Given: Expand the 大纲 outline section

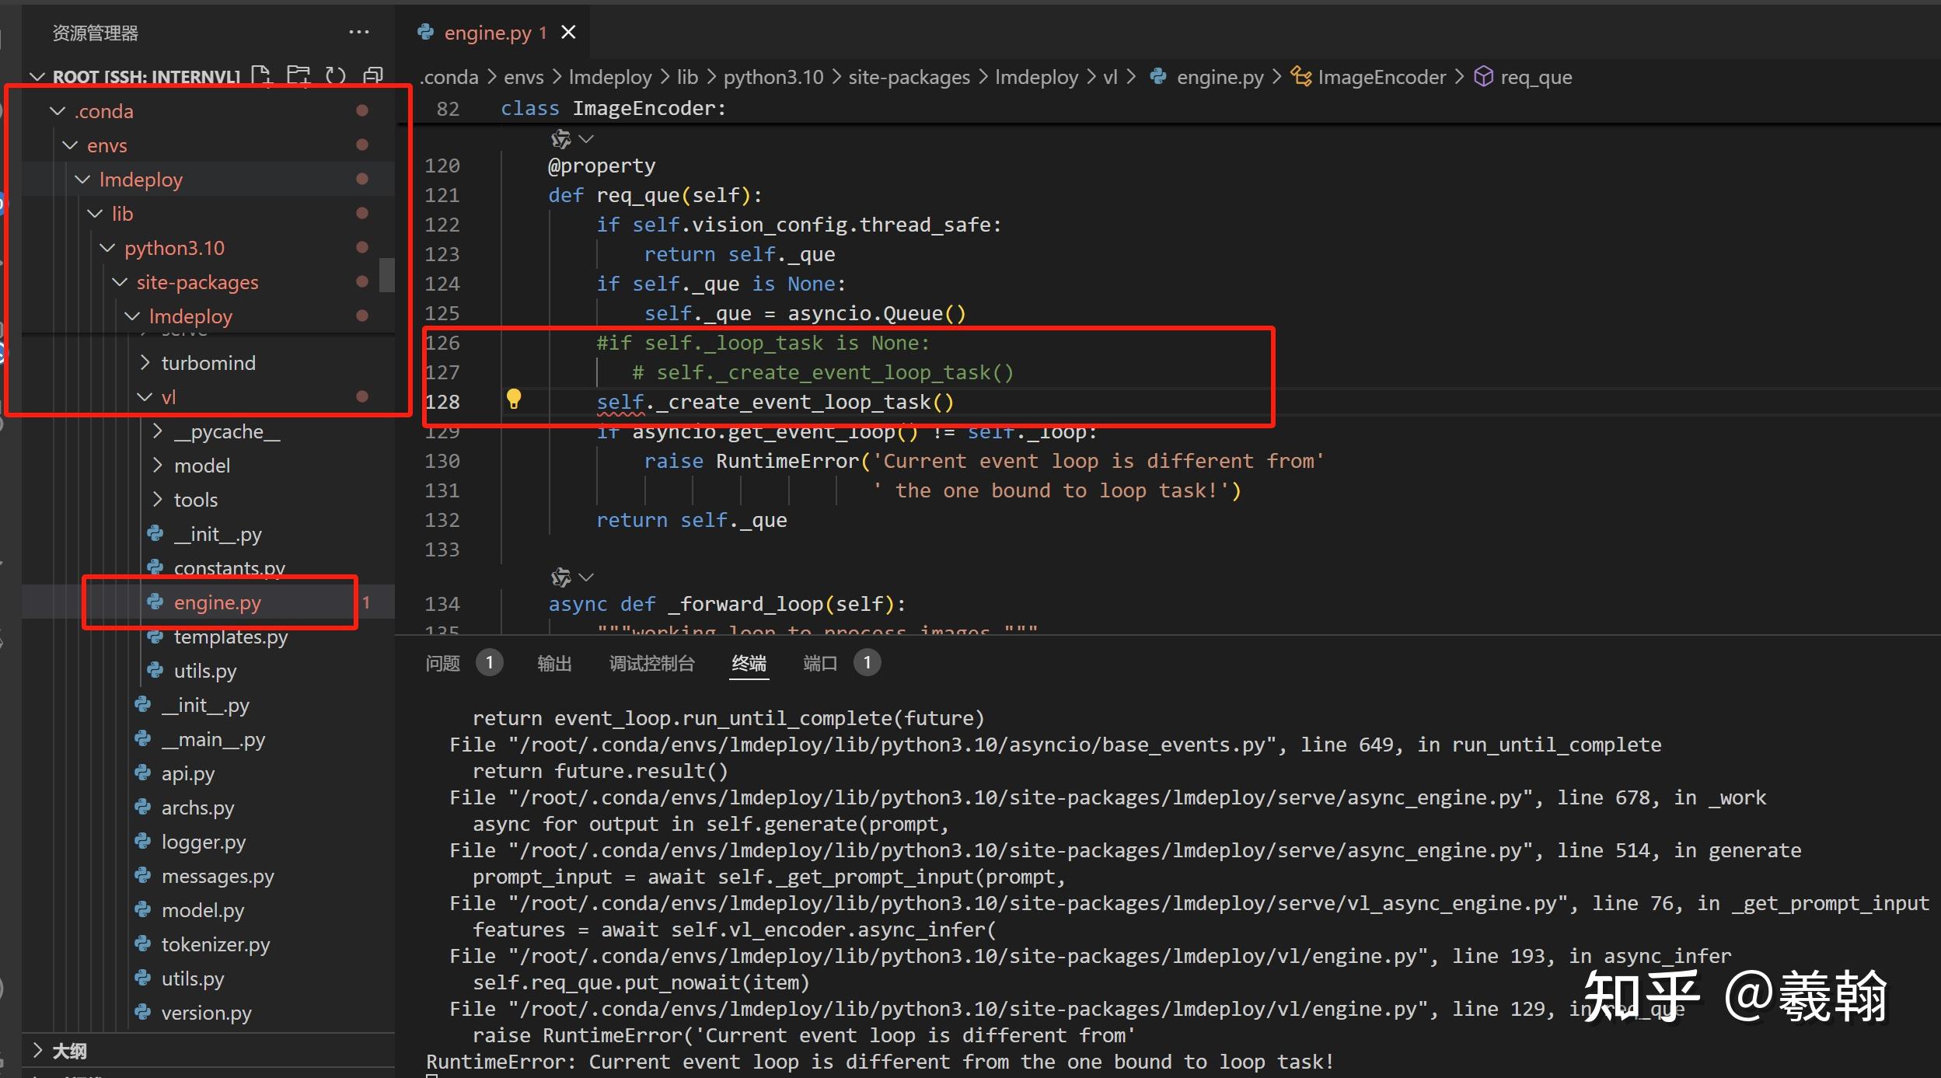Looking at the screenshot, I should tap(68, 1051).
